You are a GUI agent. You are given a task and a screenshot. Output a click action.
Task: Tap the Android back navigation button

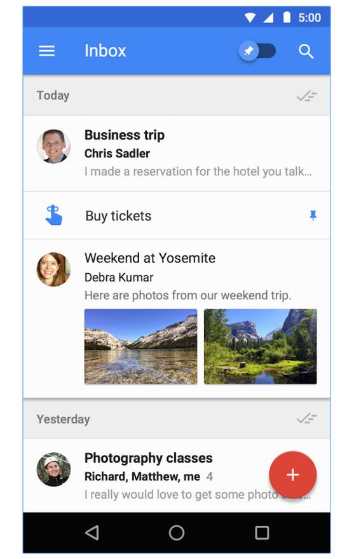pyautogui.click(x=92, y=532)
